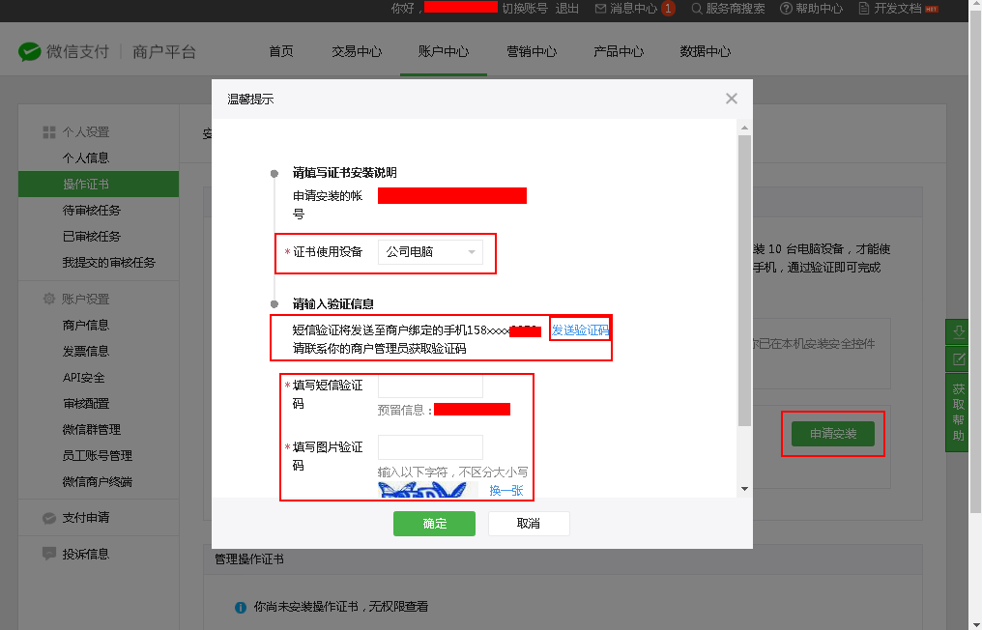Viewport: 982px width, 630px height.
Task: Click the 发送验证码 link
Action: pyautogui.click(x=580, y=330)
